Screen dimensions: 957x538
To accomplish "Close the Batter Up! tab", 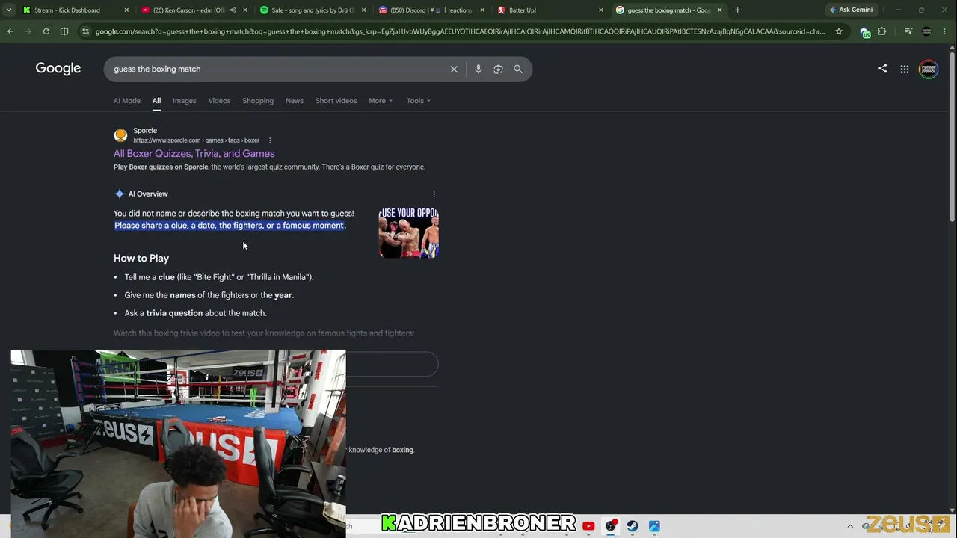I will pos(600,10).
